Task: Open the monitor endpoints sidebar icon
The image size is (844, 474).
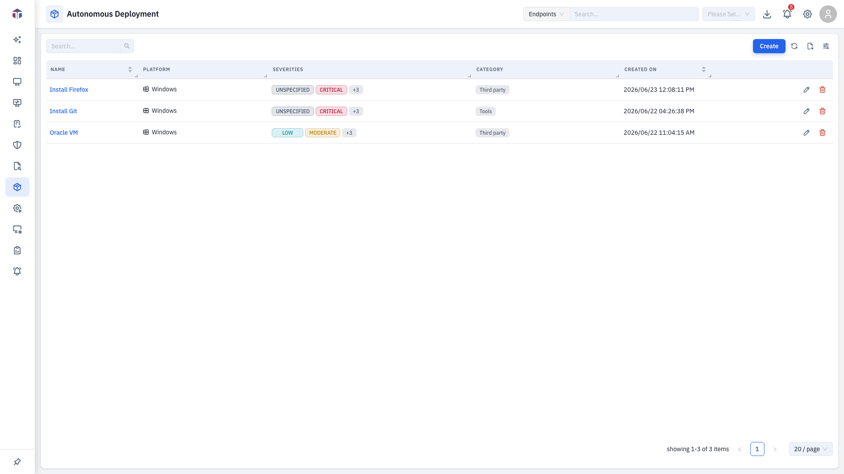Action: [17, 82]
